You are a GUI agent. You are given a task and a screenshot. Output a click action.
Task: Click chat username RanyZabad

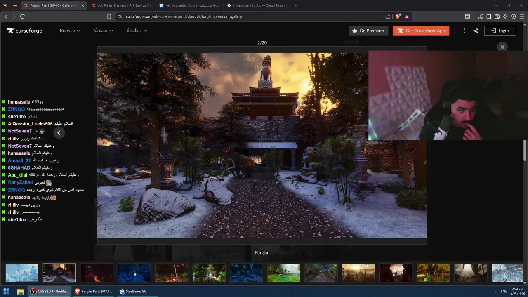pos(20,182)
